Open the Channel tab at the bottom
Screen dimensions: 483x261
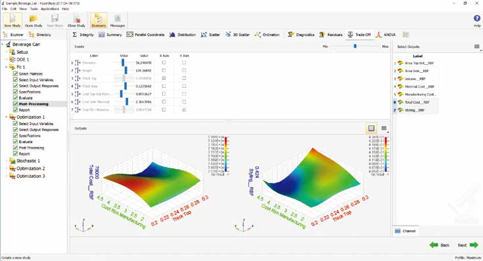[405, 231]
